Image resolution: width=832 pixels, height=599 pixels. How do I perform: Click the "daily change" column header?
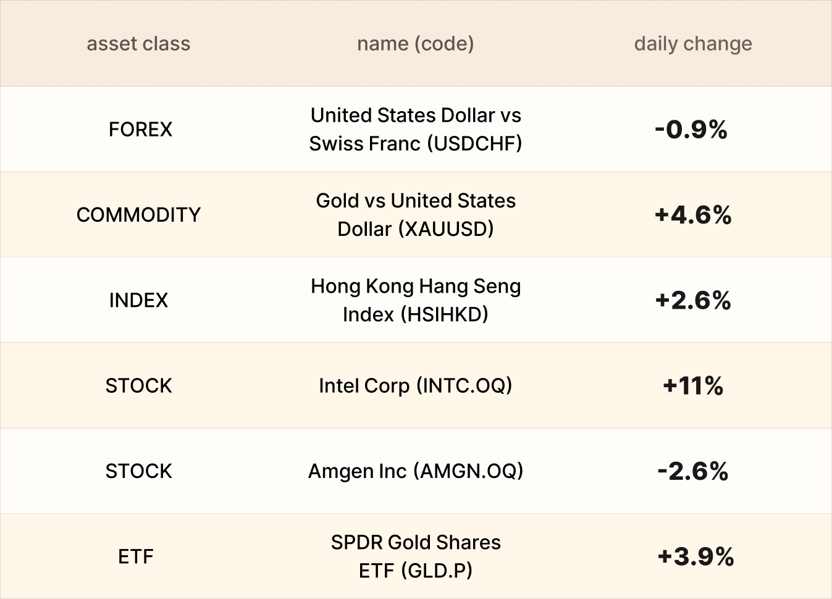click(x=693, y=44)
